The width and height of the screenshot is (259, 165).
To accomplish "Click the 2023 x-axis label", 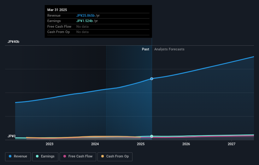I will [x=50, y=144].
